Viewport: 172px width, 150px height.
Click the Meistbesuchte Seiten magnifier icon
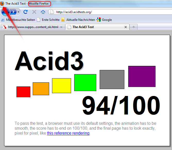coord(3,20)
